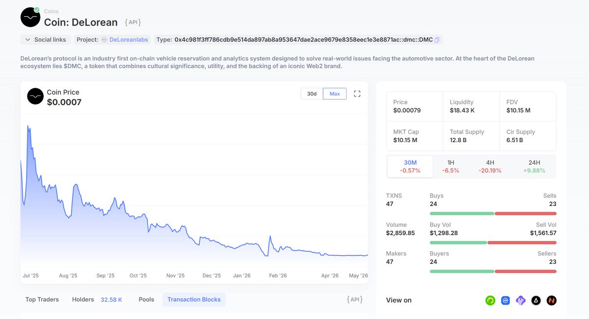Click the fullscreen chart icon
The width and height of the screenshot is (589, 319).
coord(357,94)
